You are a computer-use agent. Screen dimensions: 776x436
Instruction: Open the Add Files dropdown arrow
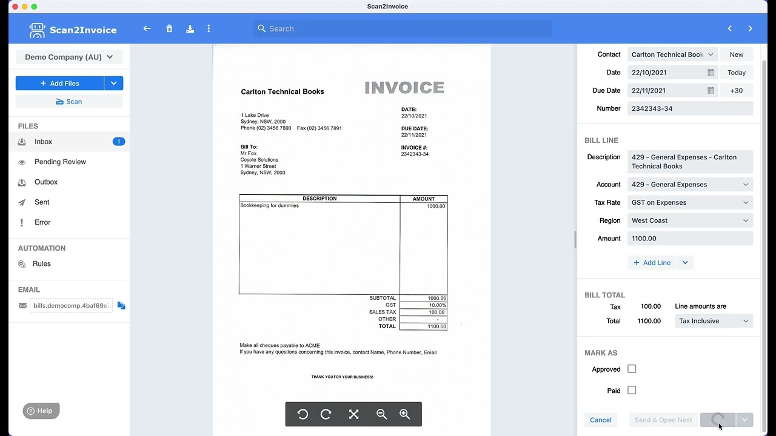[x=113, y=83]
